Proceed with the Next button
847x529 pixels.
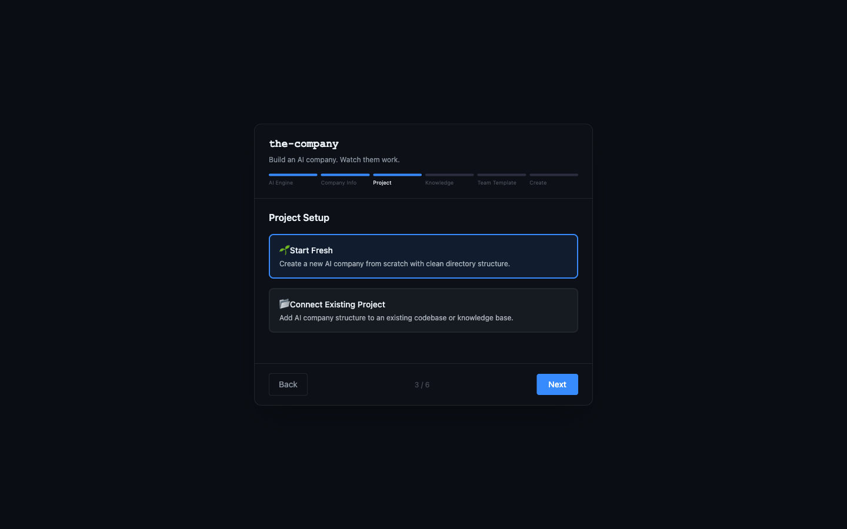557,384
